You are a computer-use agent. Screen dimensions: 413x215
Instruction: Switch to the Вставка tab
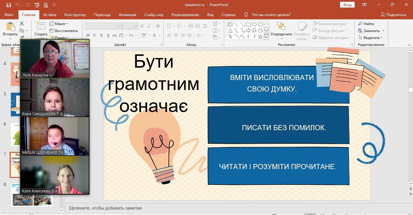pos(50,15)
